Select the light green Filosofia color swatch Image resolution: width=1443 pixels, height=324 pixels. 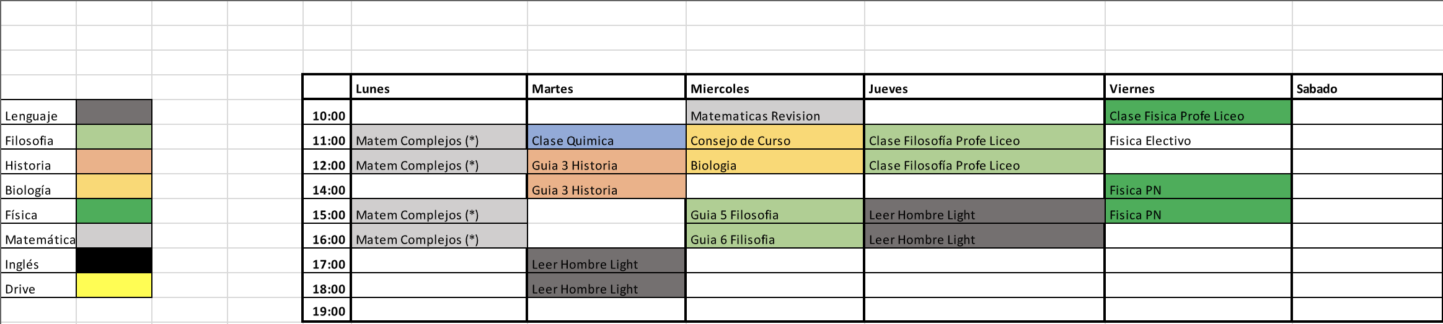pyautogui.click(x=114, y=137)
